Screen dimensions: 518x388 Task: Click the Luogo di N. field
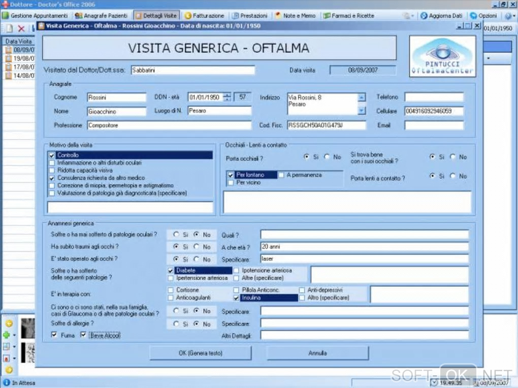[x=219, y=111]
